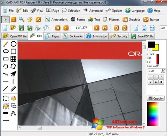The width and height of the screenshot is (167, 136).
Task: Fit page to height
Action: pyautogui.click(x=144, y=28)
